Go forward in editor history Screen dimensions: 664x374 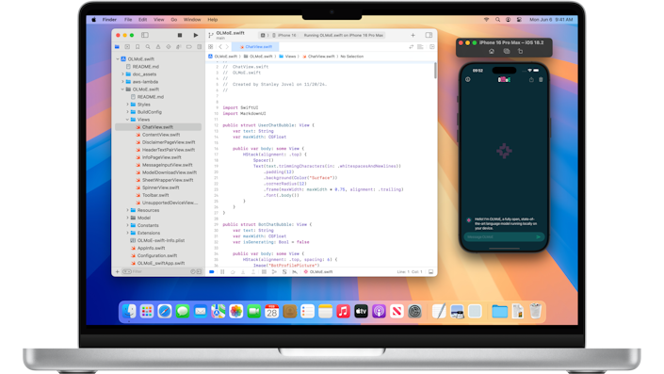(227, 47)
